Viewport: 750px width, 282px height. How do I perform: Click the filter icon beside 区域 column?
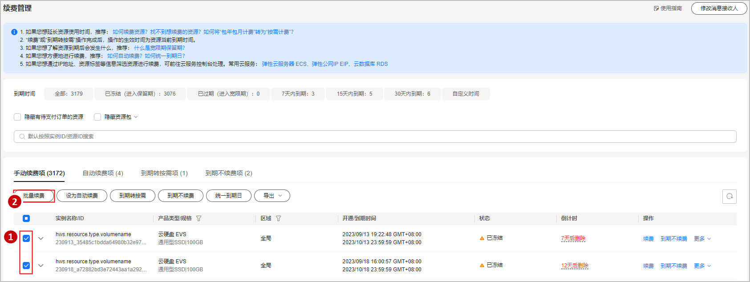(x=278, y=218)
